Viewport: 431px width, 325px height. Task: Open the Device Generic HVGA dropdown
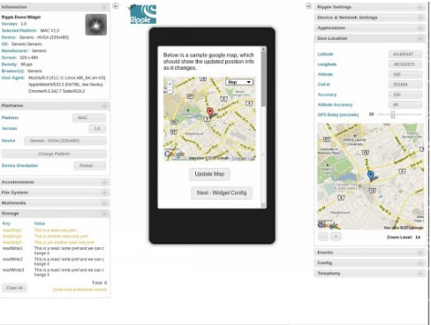[65, 140]
